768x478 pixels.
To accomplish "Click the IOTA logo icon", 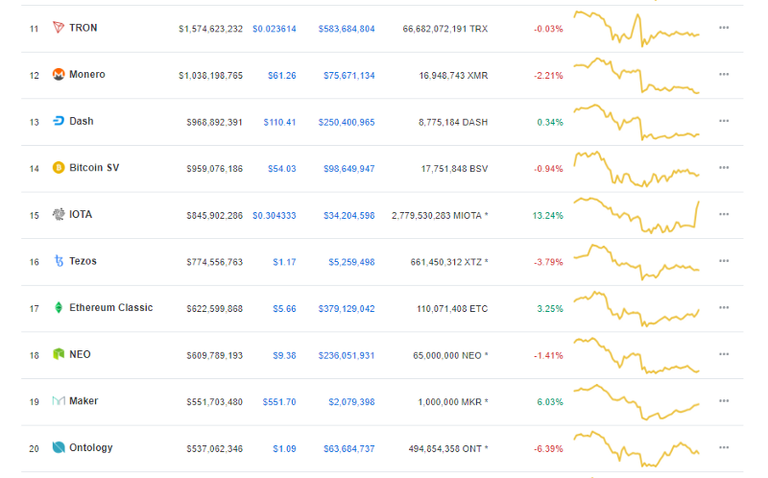I will [59, 214].
